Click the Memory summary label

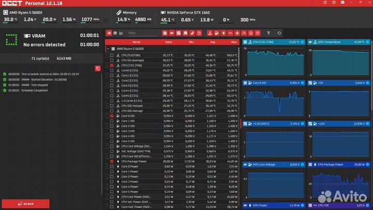[x=130, y=12]
